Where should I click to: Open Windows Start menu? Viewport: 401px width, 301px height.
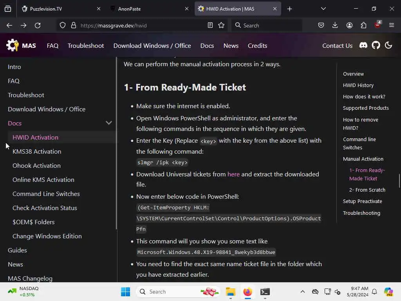(125, 292)
